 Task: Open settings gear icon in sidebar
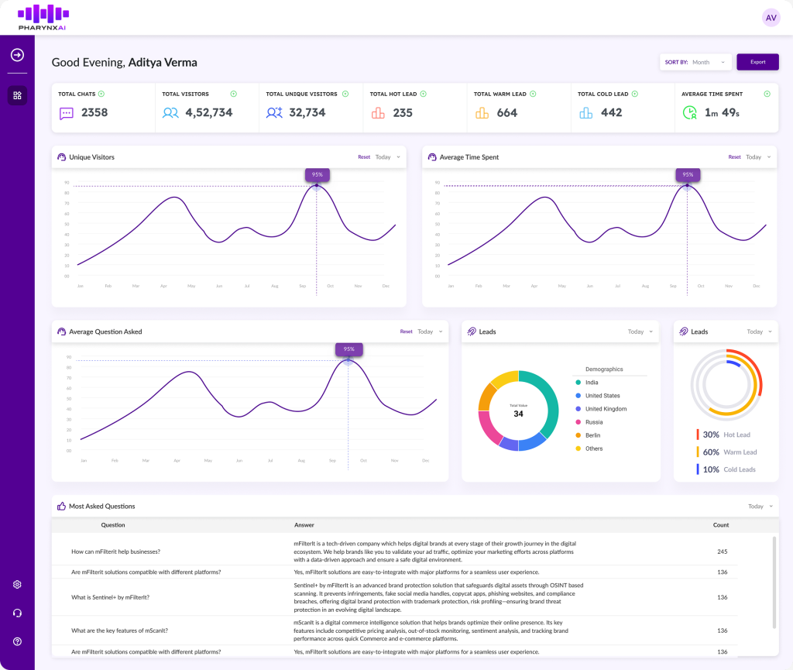tap(17, 585)
